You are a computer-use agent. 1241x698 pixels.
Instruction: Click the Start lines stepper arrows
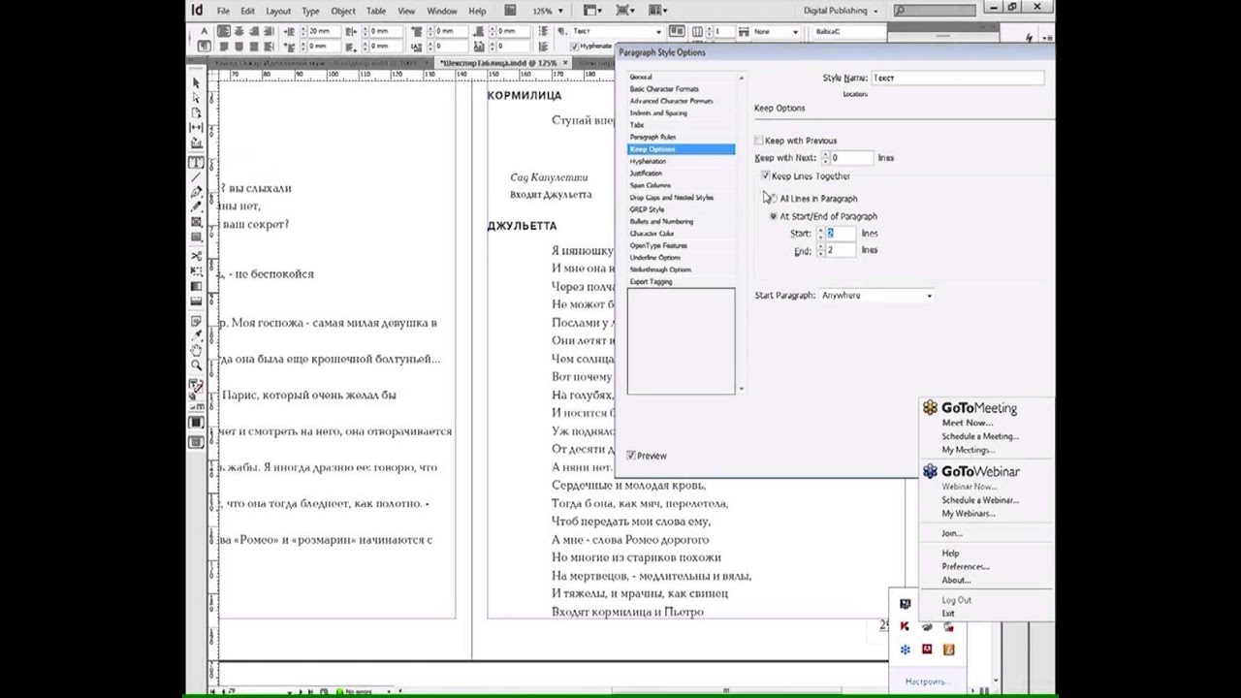click(819, 234)
